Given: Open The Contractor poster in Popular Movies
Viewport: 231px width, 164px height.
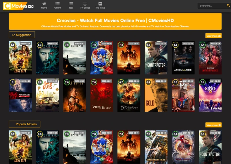Looking at the screenshot, I should pos(210,147).
